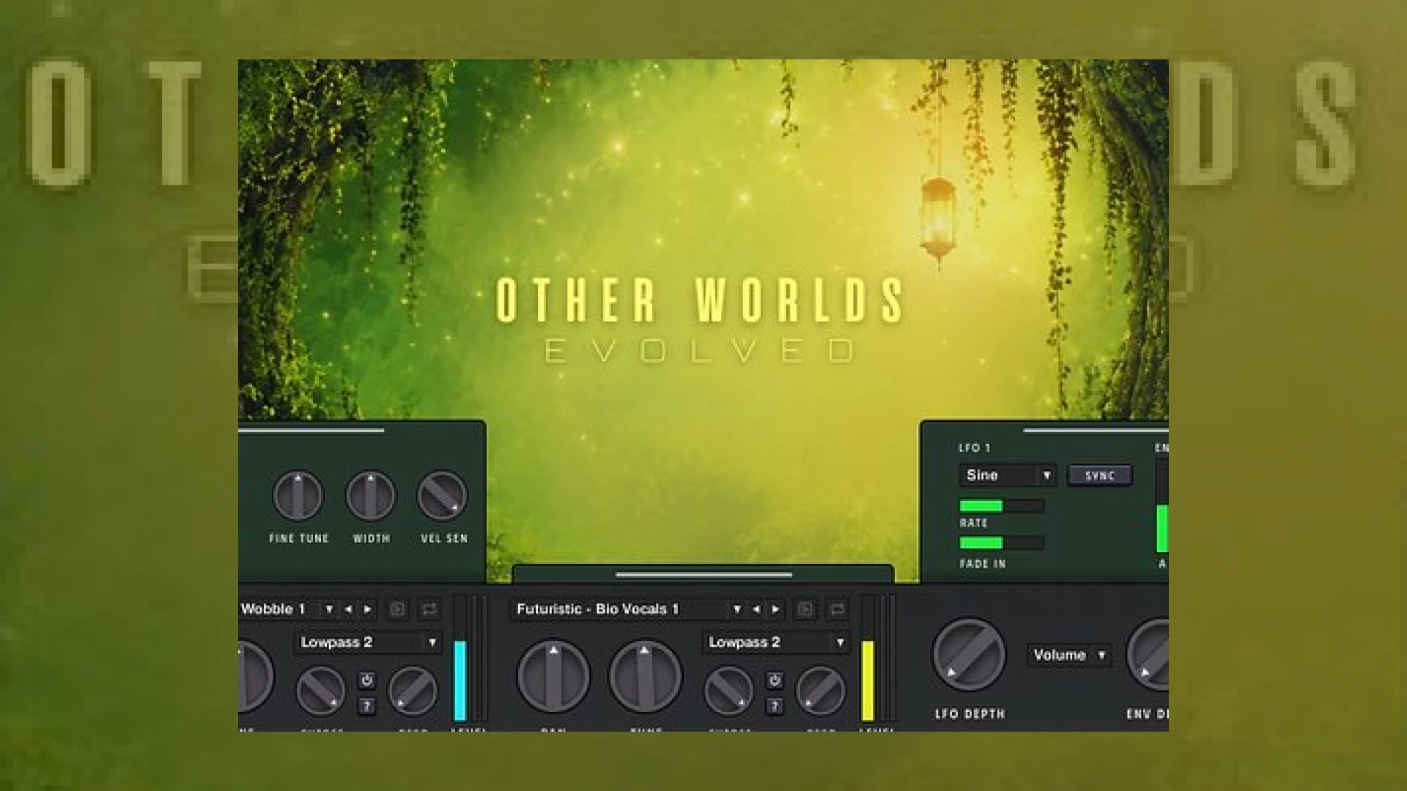This screenshot has width=1407, height=791.
Task: Toggle the LFO 1 SYNC button
Action: tap(1099, 475)
